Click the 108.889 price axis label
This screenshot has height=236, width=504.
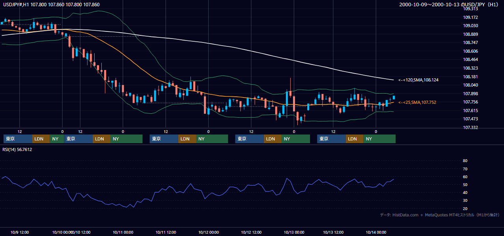tap(470, 34)
